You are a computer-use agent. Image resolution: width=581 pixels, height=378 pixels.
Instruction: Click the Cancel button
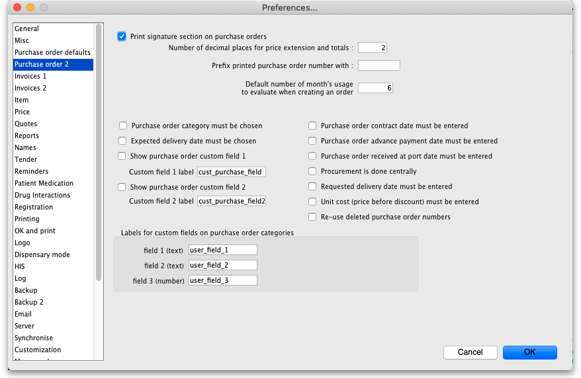(470, 352)
